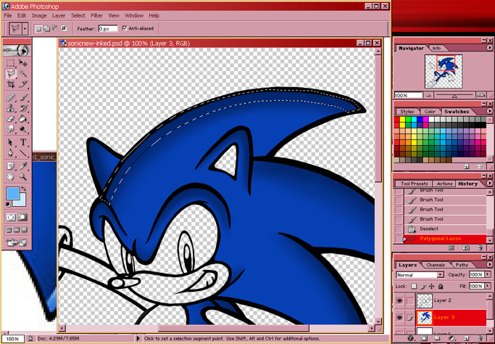Viewport: 495px width, 344px height.
Task: Switch to the Paths tab
Action: pos(462,265)
